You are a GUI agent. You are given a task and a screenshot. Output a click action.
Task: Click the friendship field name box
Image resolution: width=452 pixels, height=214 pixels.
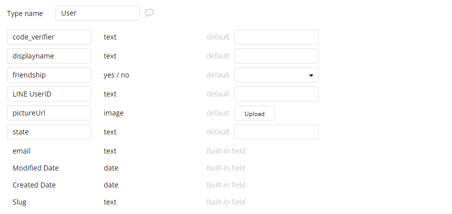pyautogui.click(x=49, y=75)
